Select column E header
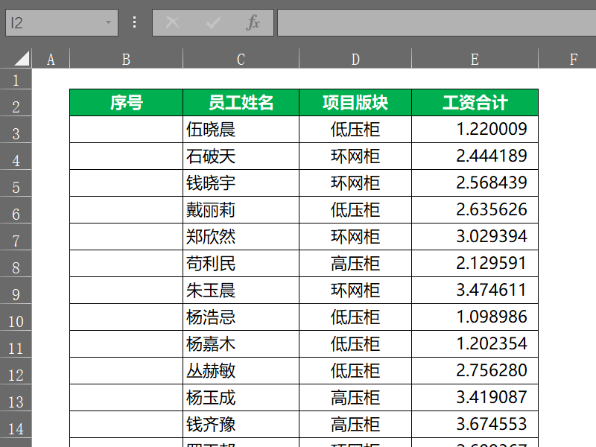 [x=475, y=59]
